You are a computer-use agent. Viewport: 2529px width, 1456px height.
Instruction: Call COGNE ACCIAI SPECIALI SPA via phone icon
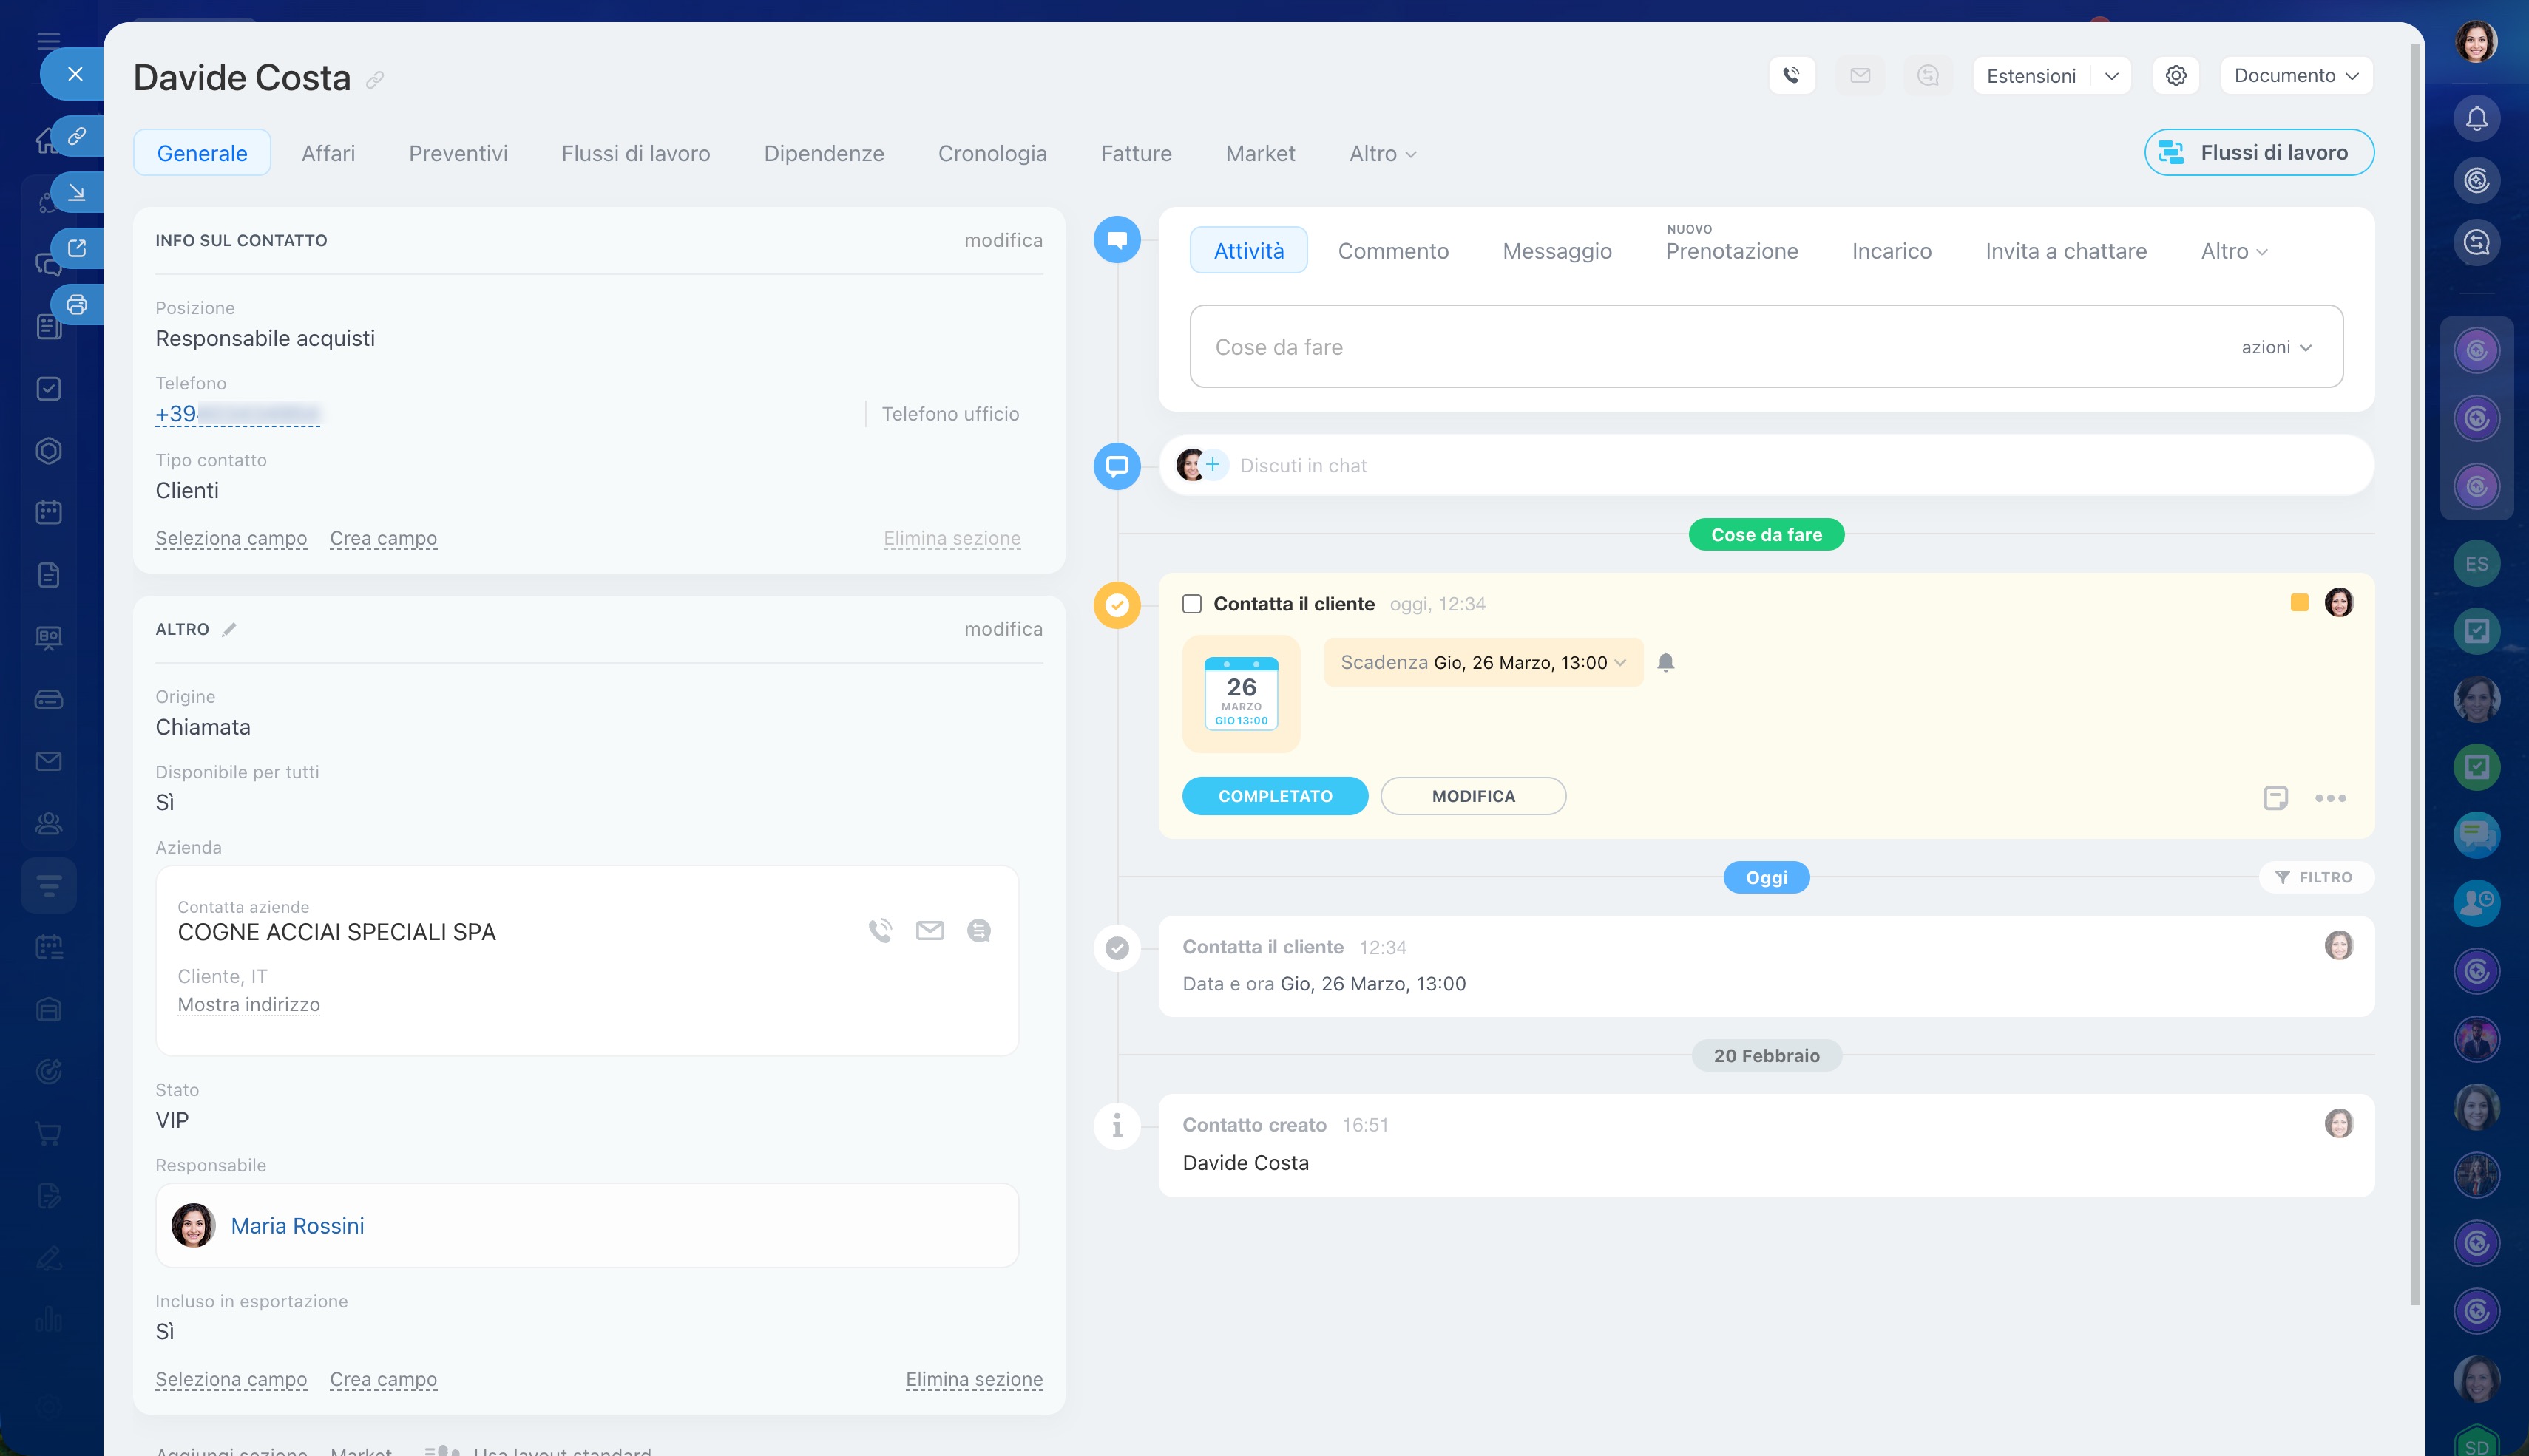tap(879, 931)
